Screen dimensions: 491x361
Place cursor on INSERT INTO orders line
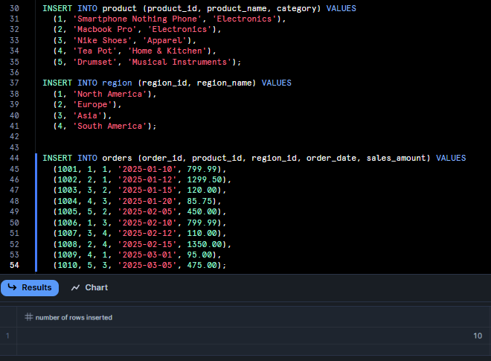[253, 159]
